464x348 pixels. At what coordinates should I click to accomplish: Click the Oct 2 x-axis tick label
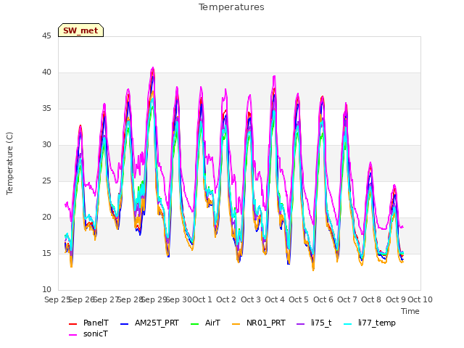[x=226, y=299]
